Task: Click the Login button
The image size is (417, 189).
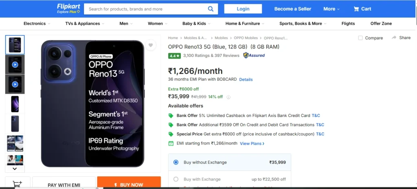Action: tap(243, 9)
